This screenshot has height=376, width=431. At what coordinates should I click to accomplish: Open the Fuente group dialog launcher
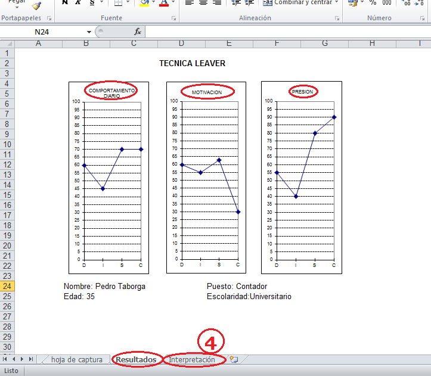pos(173,19)
